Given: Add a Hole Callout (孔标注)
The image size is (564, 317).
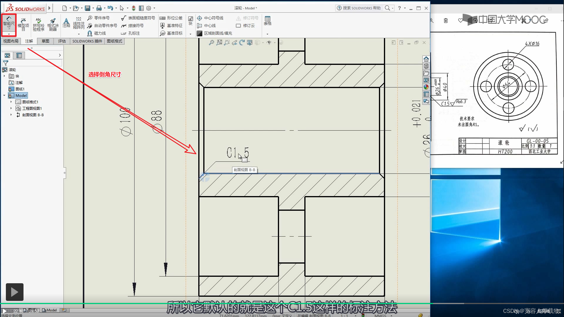Looking at the screenshot, I should coord(130,33).
